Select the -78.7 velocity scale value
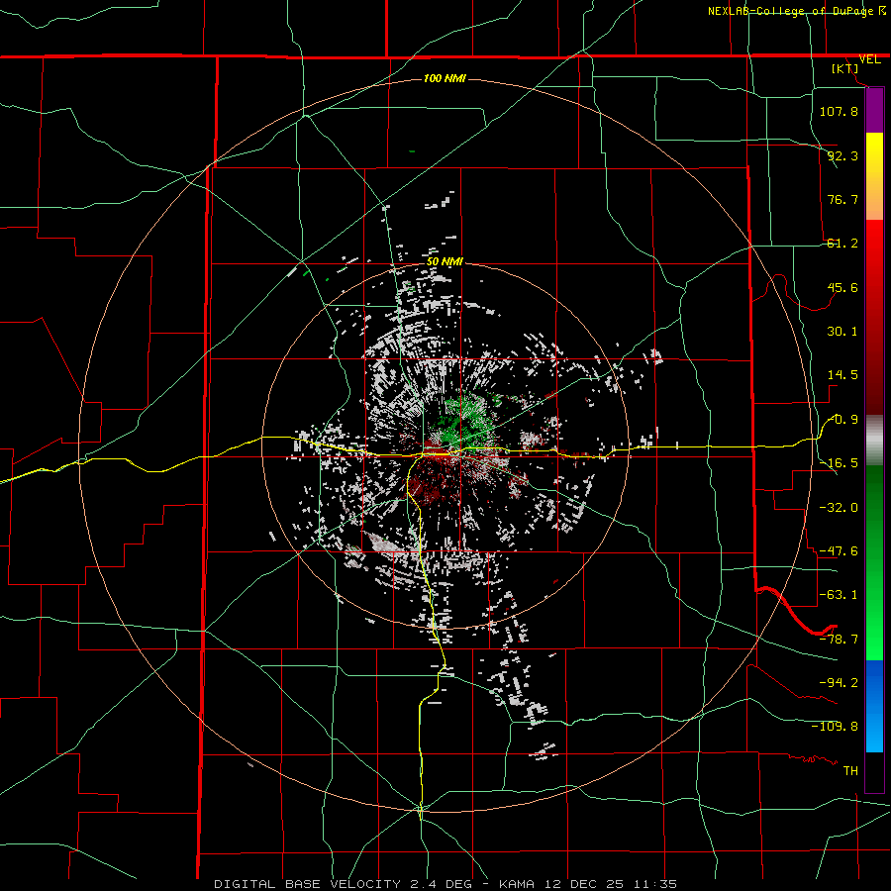 point(839,640)
